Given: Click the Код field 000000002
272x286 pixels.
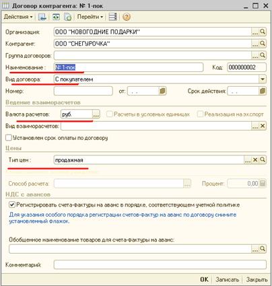Looking at the screenshot, I should 246,67.
